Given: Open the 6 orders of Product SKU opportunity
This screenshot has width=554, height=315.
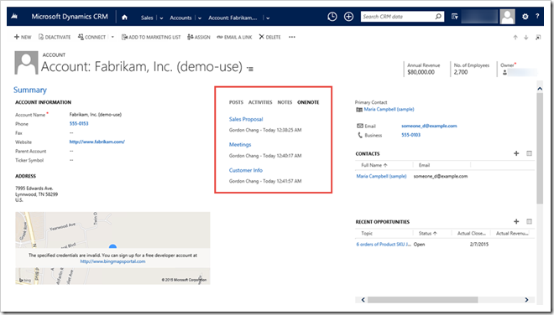Looking at the screenshot, I should pyautogui.click(x=384, y=244).
